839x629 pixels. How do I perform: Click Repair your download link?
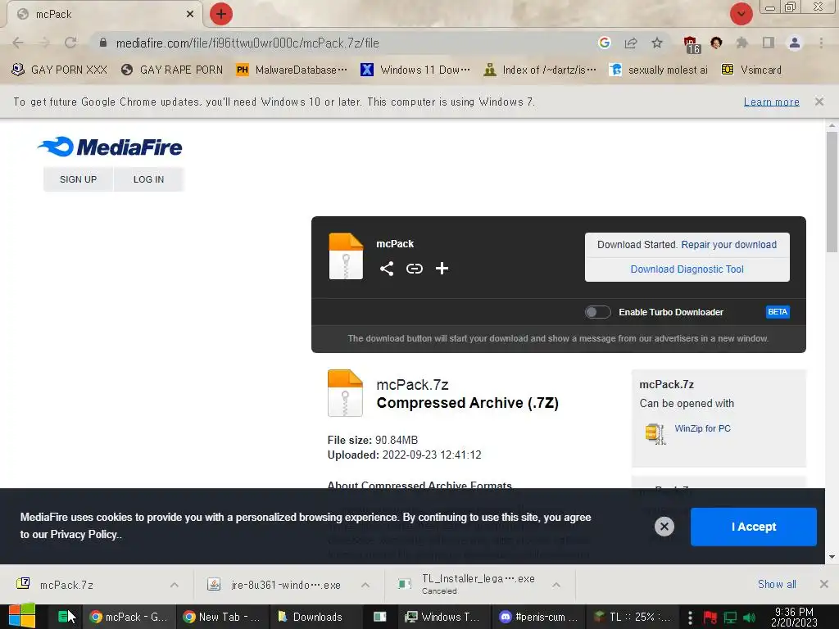[728, 244]
